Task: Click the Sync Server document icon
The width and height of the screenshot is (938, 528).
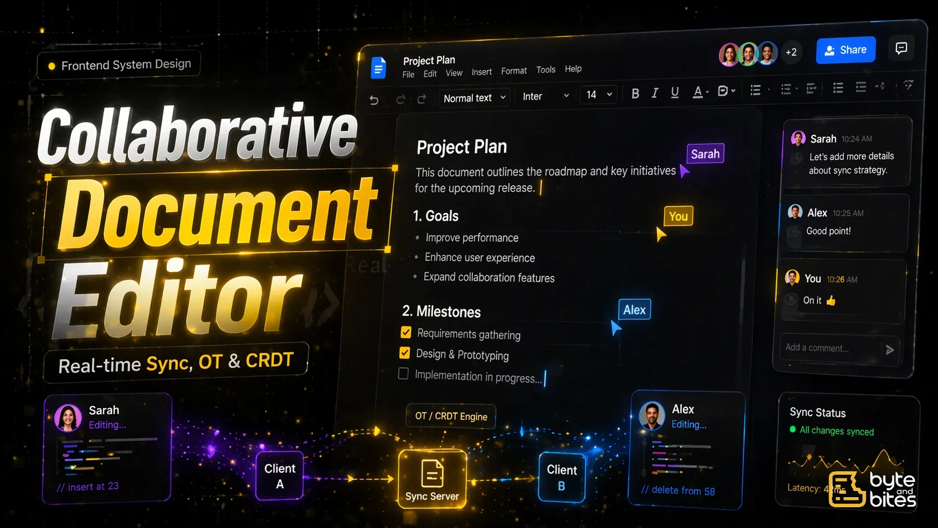Action: [x=433, y=472]
